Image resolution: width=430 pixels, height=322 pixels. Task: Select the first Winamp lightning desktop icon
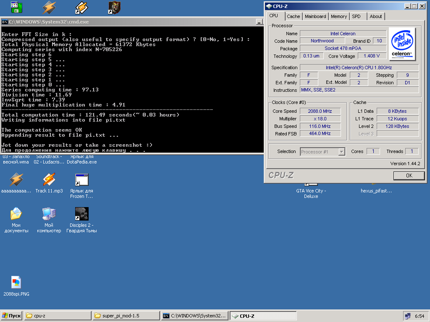[x=49, y=8]
